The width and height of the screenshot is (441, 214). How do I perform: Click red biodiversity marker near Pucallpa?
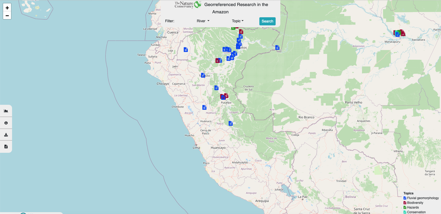point(226,95)
